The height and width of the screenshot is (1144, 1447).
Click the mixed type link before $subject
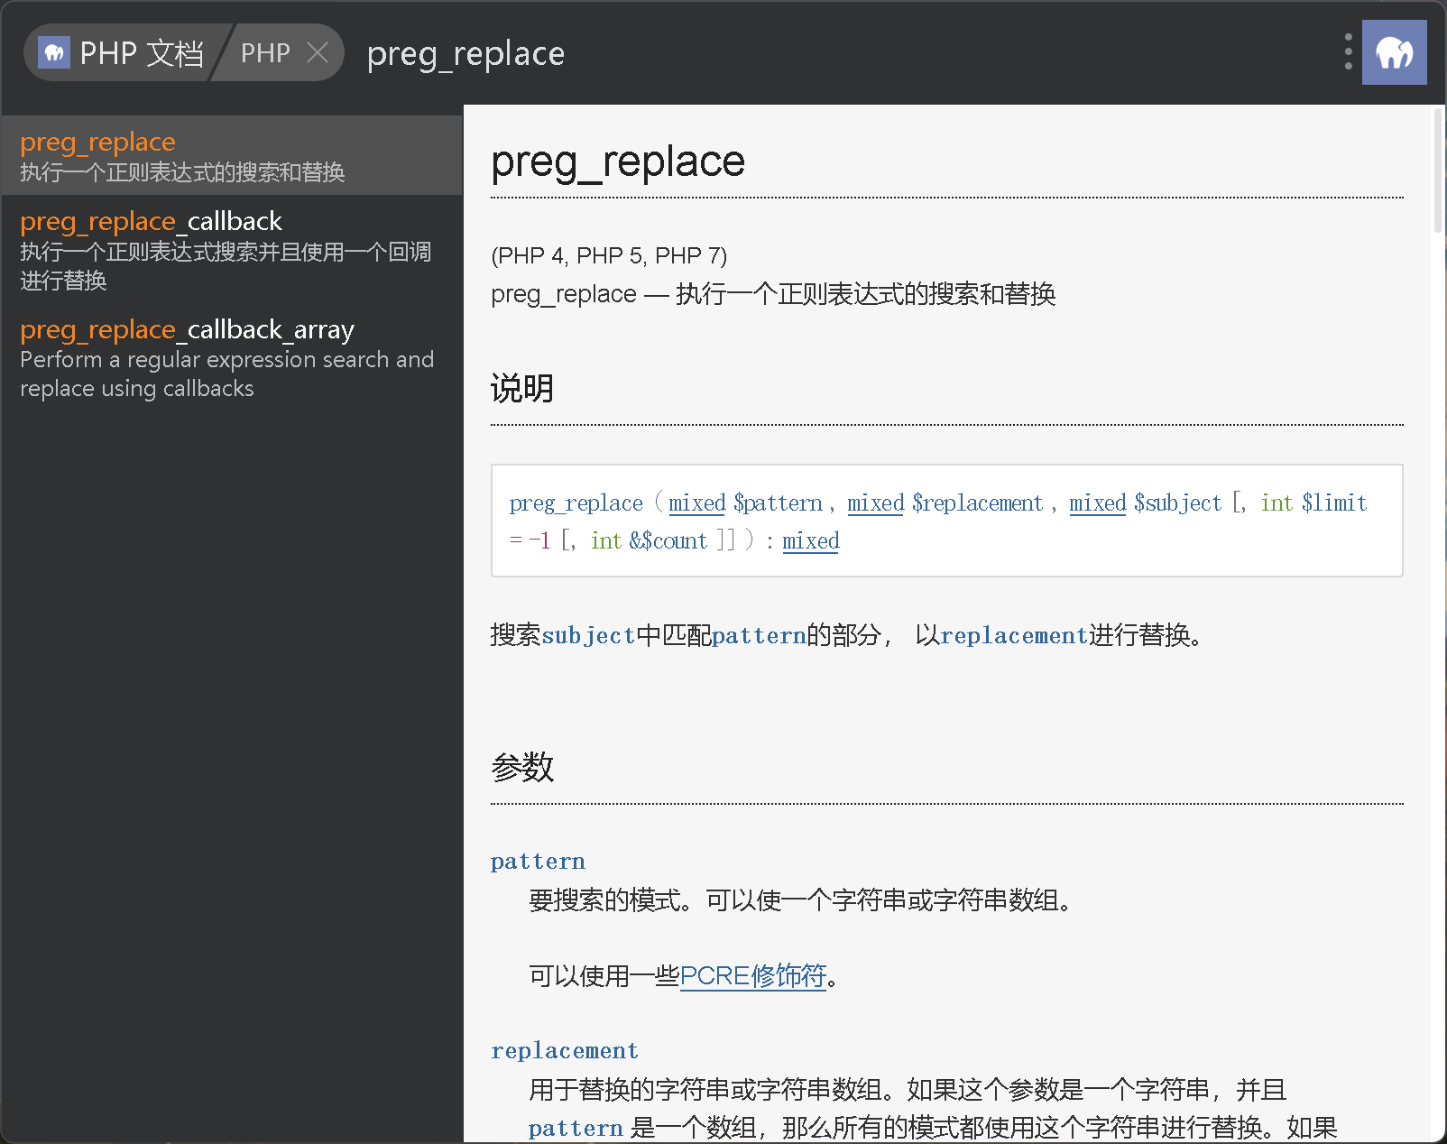(x=1097, y=503)
